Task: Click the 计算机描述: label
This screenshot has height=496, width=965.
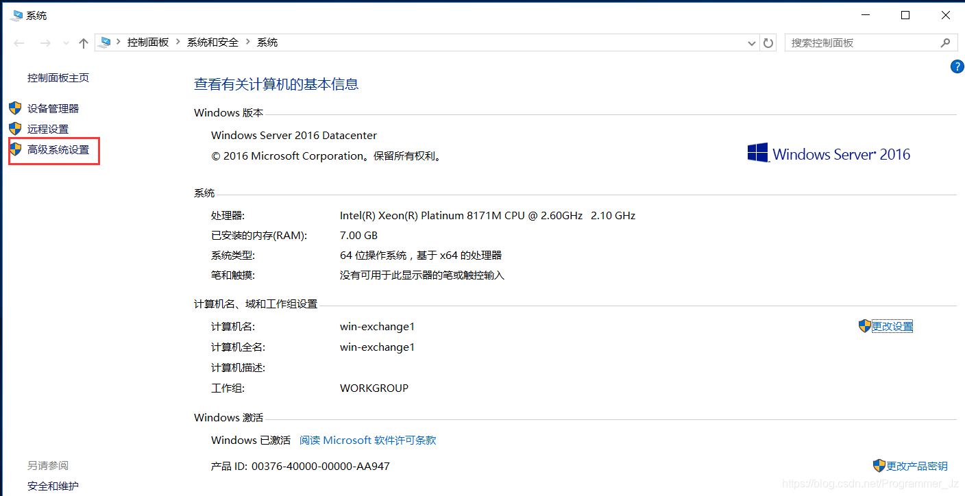Action: (x=238, y=367)
